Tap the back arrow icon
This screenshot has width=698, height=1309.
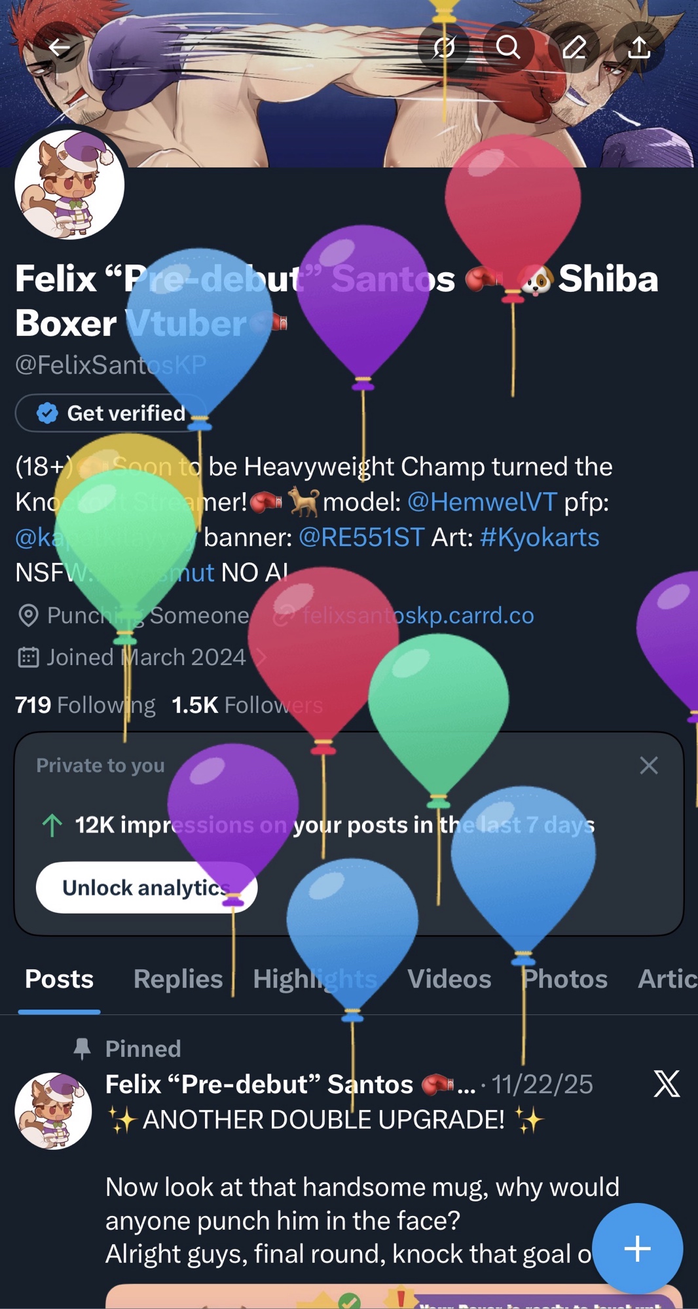click(59, 47)
